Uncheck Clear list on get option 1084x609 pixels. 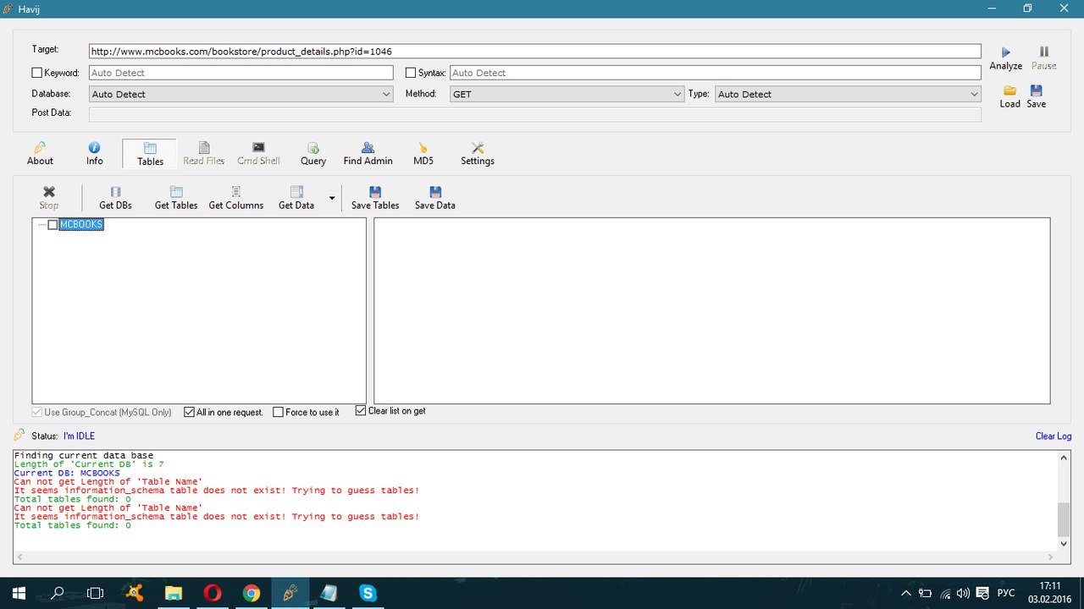(361, 411)
